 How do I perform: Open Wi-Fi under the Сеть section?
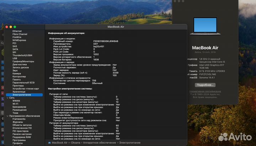click(x=16, y=104)
